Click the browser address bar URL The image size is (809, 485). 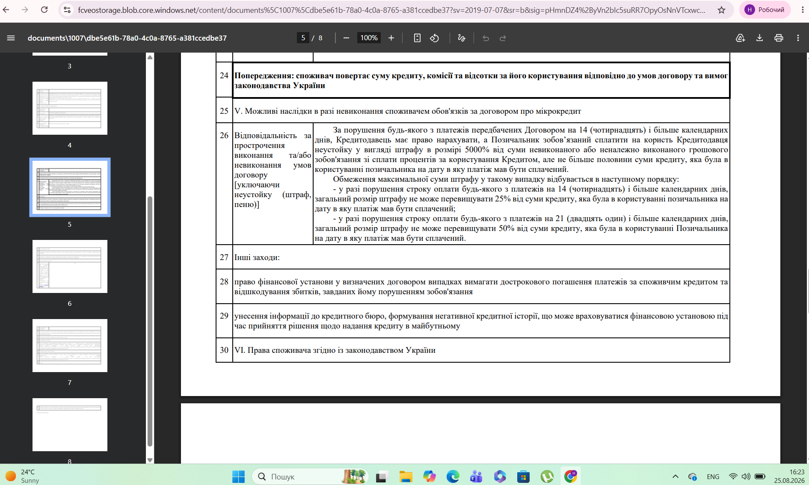pos(391,10)
